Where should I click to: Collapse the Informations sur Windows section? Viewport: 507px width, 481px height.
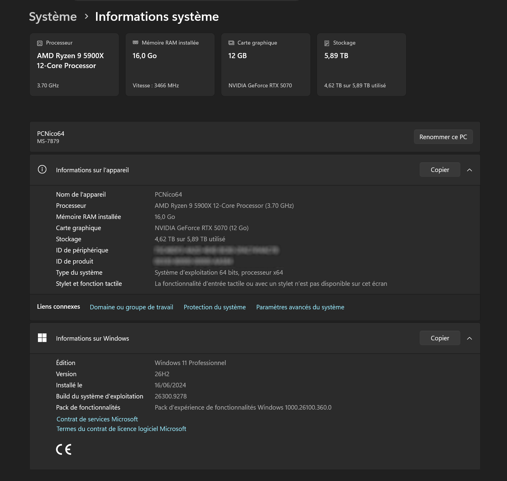tap(469, 338)
